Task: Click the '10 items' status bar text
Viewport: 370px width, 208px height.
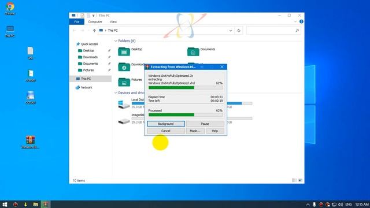Action: point(79,181)
